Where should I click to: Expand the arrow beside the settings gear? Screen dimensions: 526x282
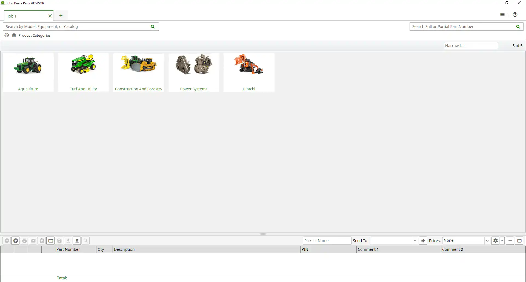pyautogui.click(x=502, y=241)
